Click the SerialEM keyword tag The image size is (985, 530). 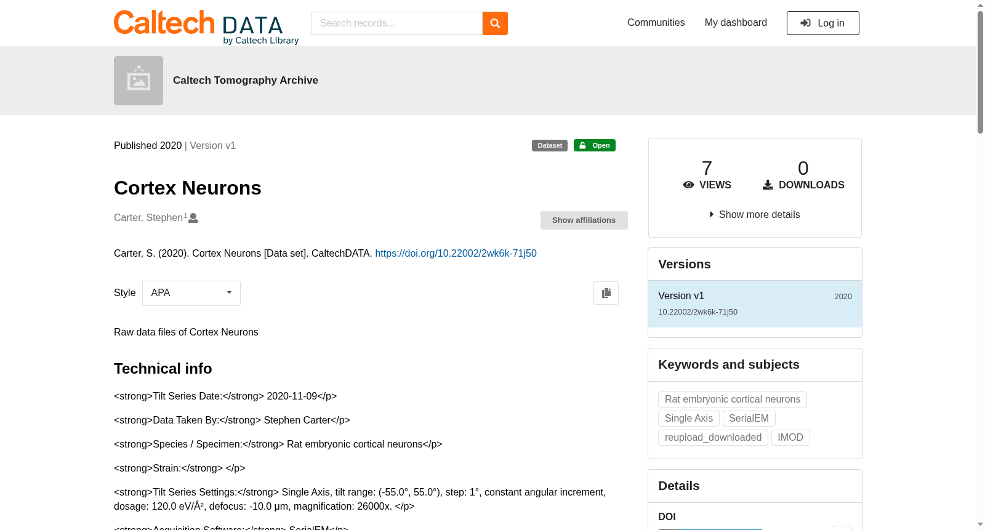(749, 419)
